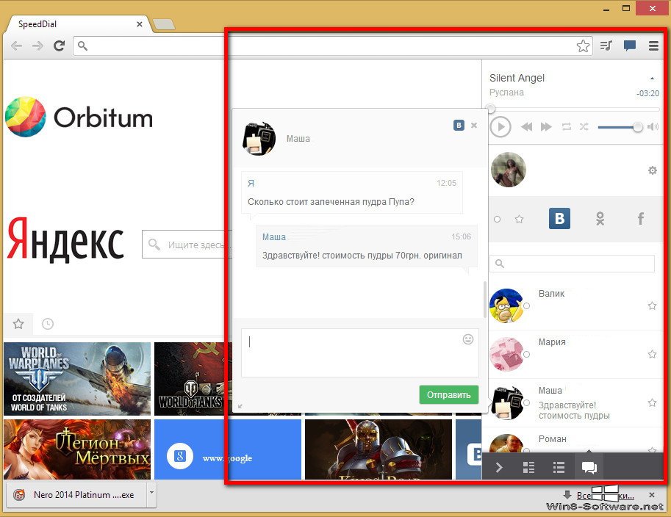Open the browser main menu

(x=653, y=46)
